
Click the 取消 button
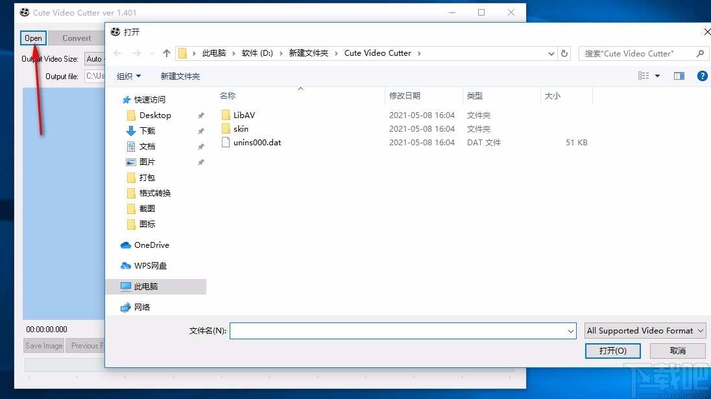[x=678, y=350]
